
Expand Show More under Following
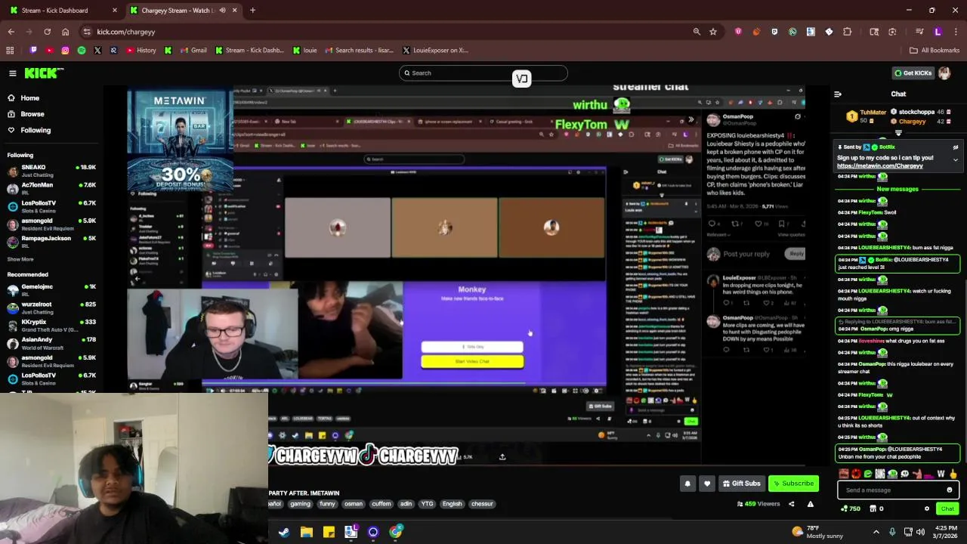pos(20,259)
